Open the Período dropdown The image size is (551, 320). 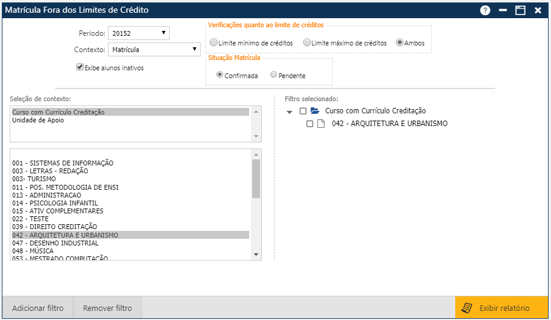coord(139,33)
